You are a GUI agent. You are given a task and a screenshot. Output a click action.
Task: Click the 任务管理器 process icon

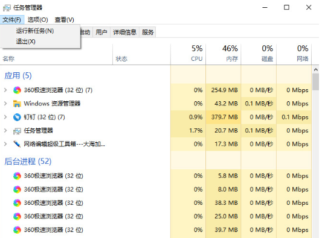click(17, 131)
